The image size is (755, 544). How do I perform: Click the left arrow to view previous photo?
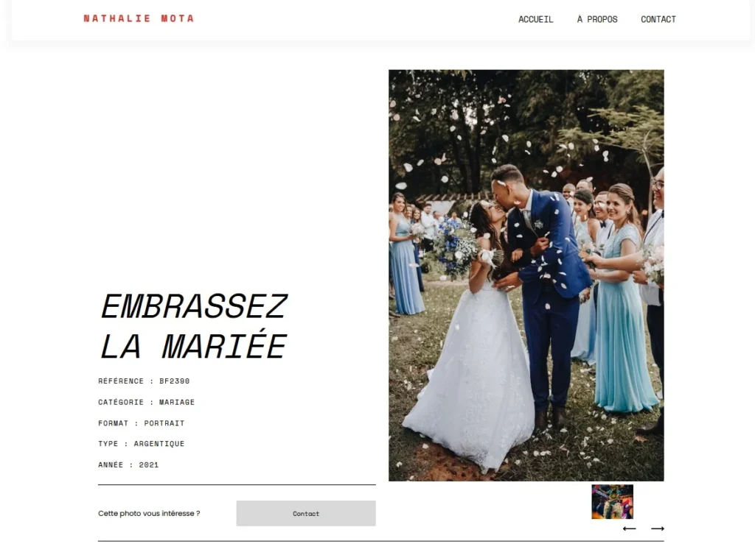pos(629,528)
